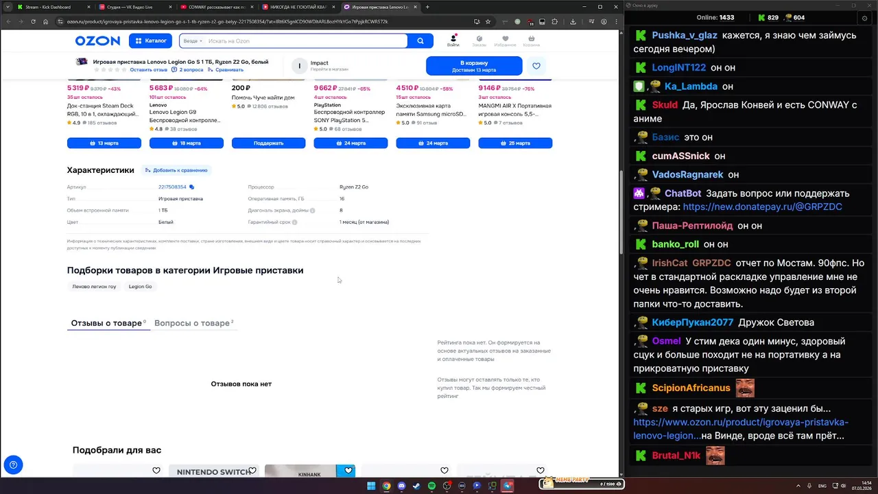Open the Избранное favorites icon in header

505,40
